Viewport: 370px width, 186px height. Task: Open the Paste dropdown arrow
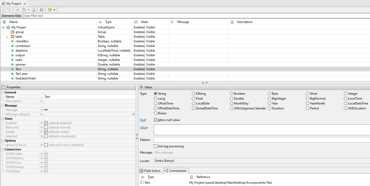tap(28, 10)
